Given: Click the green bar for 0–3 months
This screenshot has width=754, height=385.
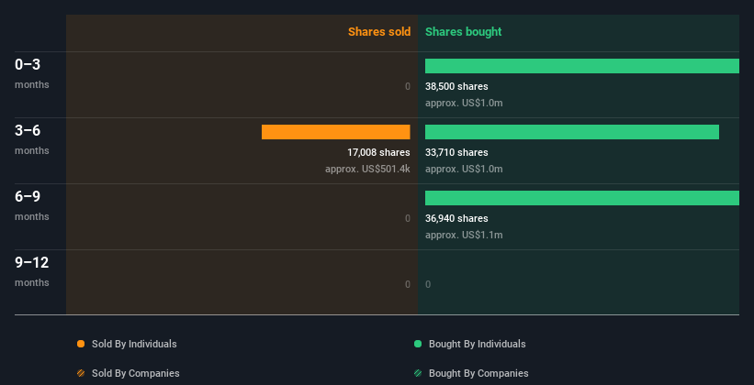Looking at the screenshot, I should [582, 66].
